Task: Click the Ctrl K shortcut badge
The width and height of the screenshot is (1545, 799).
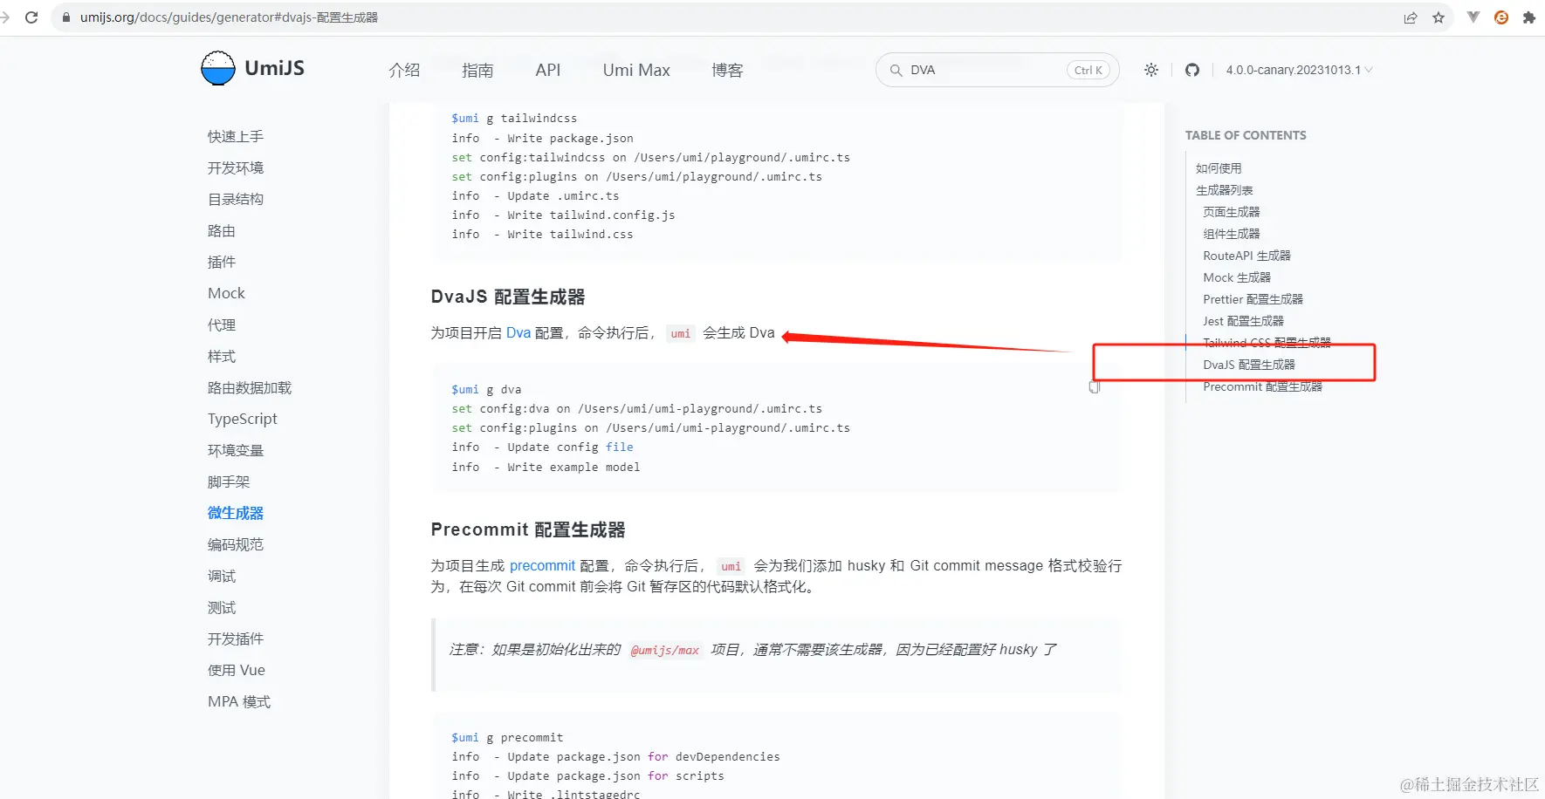Action: (1088, 70)
